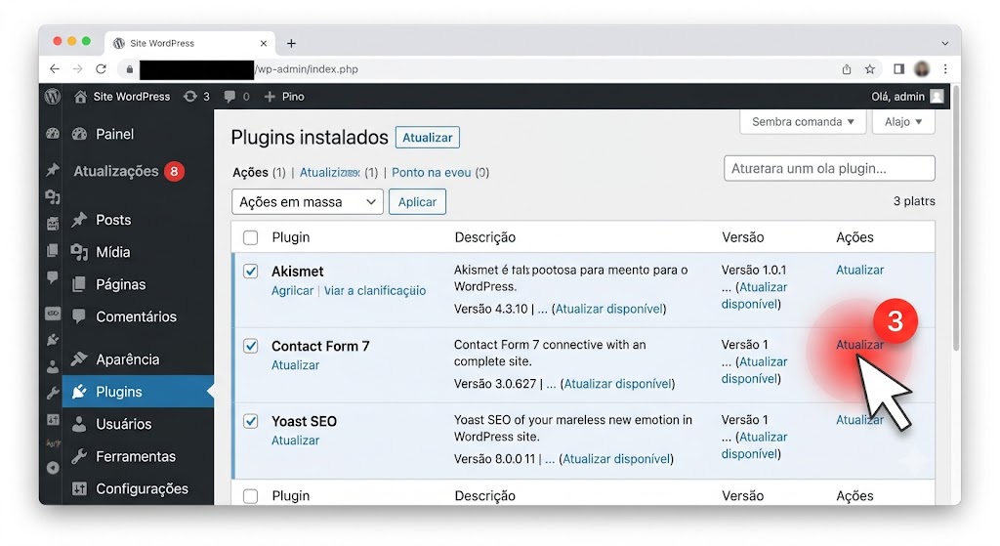Bookmark this page with the star icon
The height and width of the screenshot is (546, 1000).
(x=870, y=69)
